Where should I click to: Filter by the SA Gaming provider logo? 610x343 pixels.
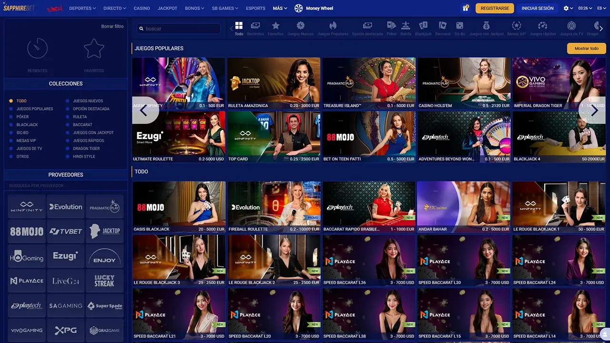(65, 305)
